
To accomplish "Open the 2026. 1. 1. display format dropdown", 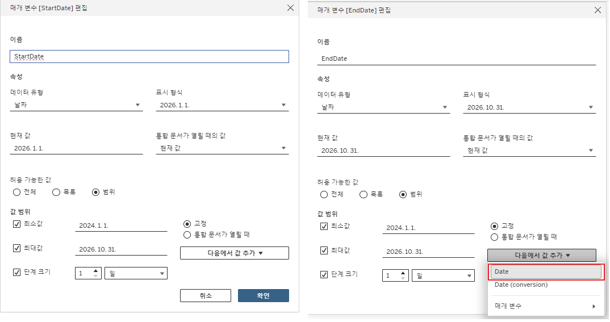I will 222,105.
